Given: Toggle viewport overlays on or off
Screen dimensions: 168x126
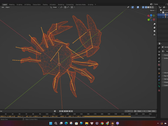Looking at the screenshot, I should tap(138, 7).
